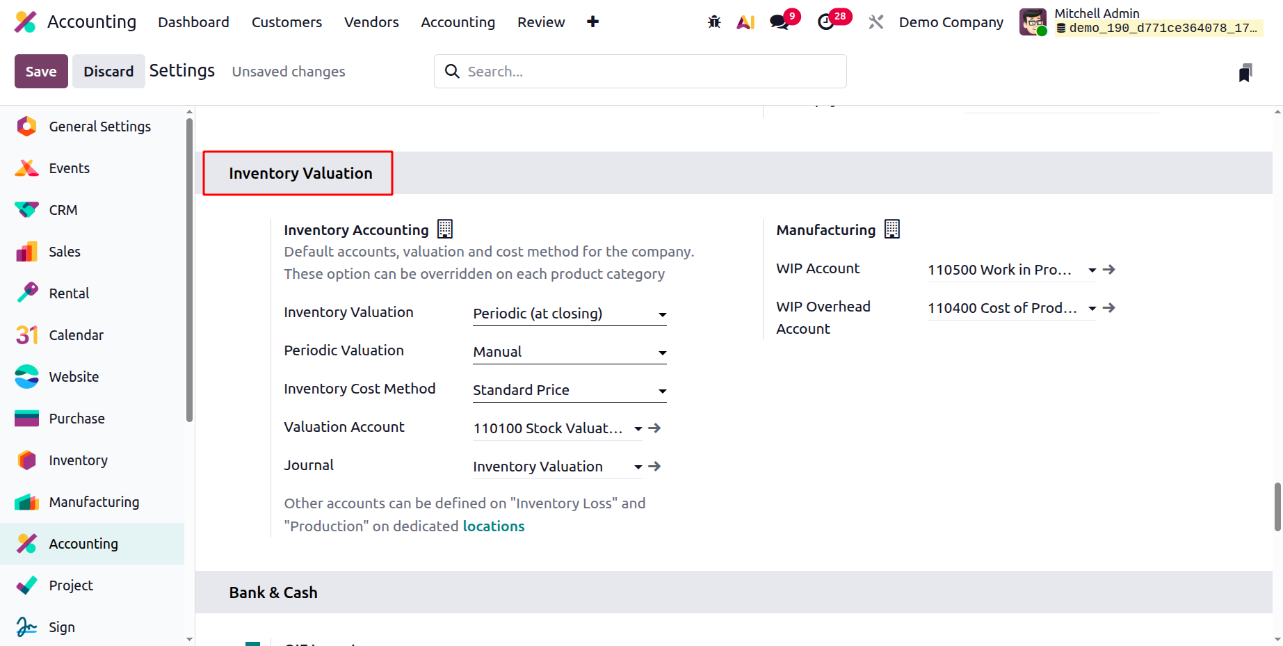Screen dimensions: 1283x646
Task: Open the Valuation Account external link arrow
Action: pyautogui.click(x=654, y=428)
